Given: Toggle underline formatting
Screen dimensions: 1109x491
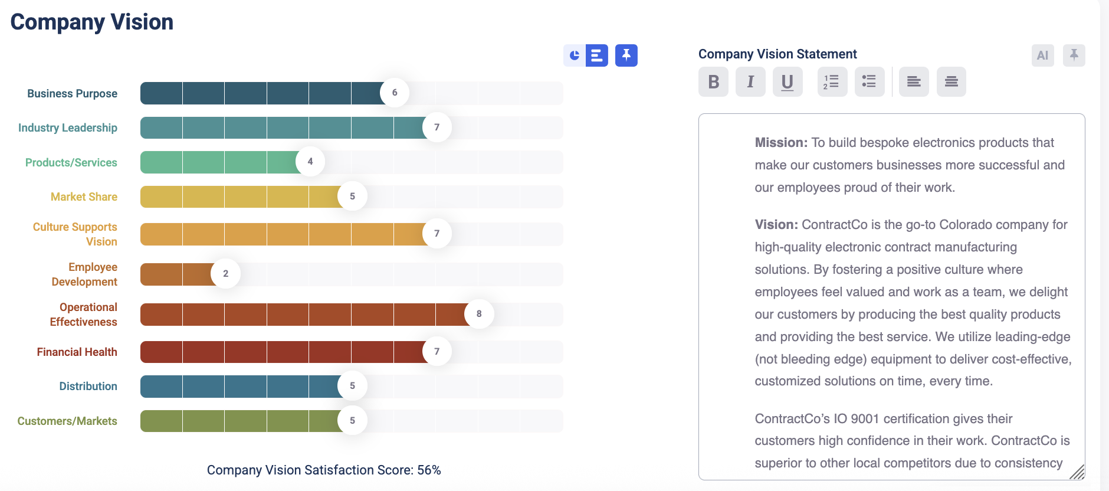Looking at the screenshot, I should (x=788, y=81).
